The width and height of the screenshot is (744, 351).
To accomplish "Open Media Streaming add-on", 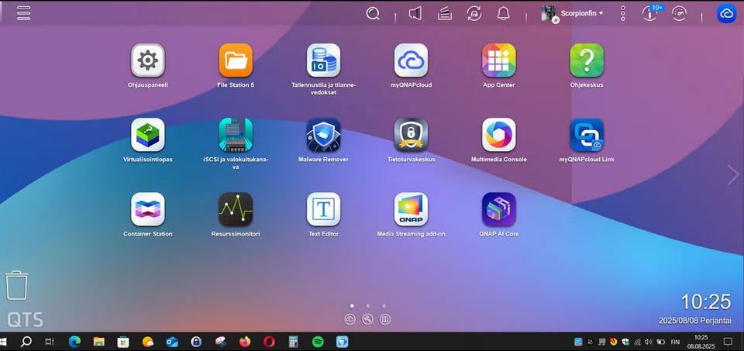I will pos(411,209).
